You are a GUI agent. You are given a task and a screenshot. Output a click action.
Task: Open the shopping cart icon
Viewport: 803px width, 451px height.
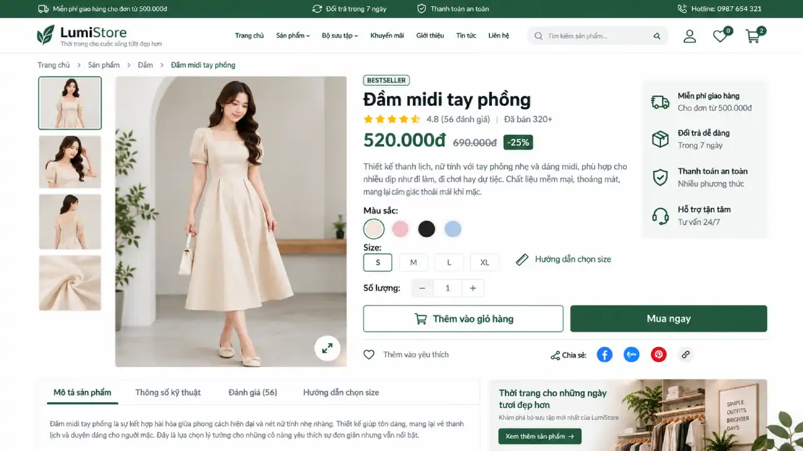753,36
